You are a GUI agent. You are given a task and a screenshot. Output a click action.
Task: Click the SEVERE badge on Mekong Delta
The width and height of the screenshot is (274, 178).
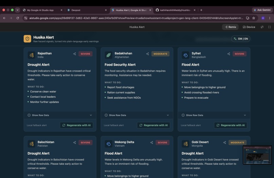point(162,143)
